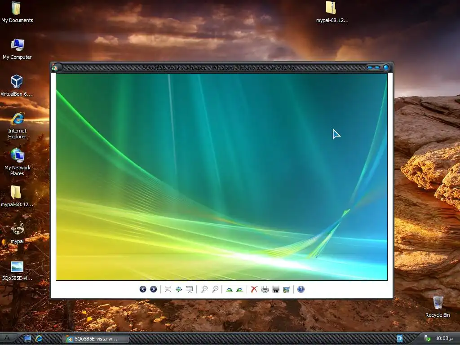
Task: Rotate the image clockwise
Action: tap(229, 290)
